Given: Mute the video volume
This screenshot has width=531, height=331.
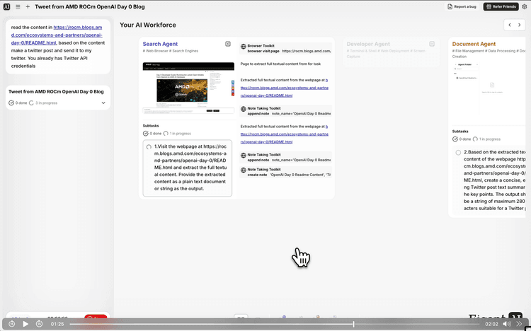Looking at the screenshot, I should [x=506, y=324].
